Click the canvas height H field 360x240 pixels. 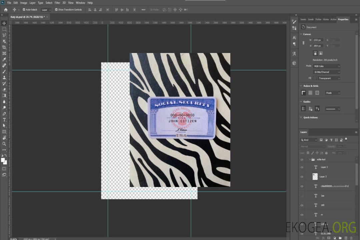pos(318,46)
